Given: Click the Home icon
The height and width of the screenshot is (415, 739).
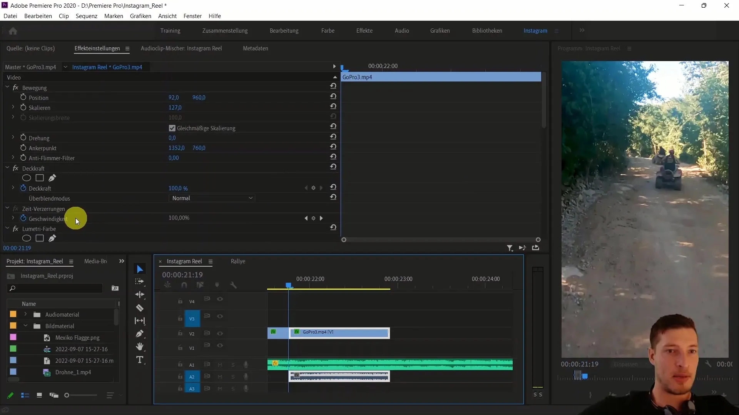Looking at the screenshot, I should click(13, 31).
